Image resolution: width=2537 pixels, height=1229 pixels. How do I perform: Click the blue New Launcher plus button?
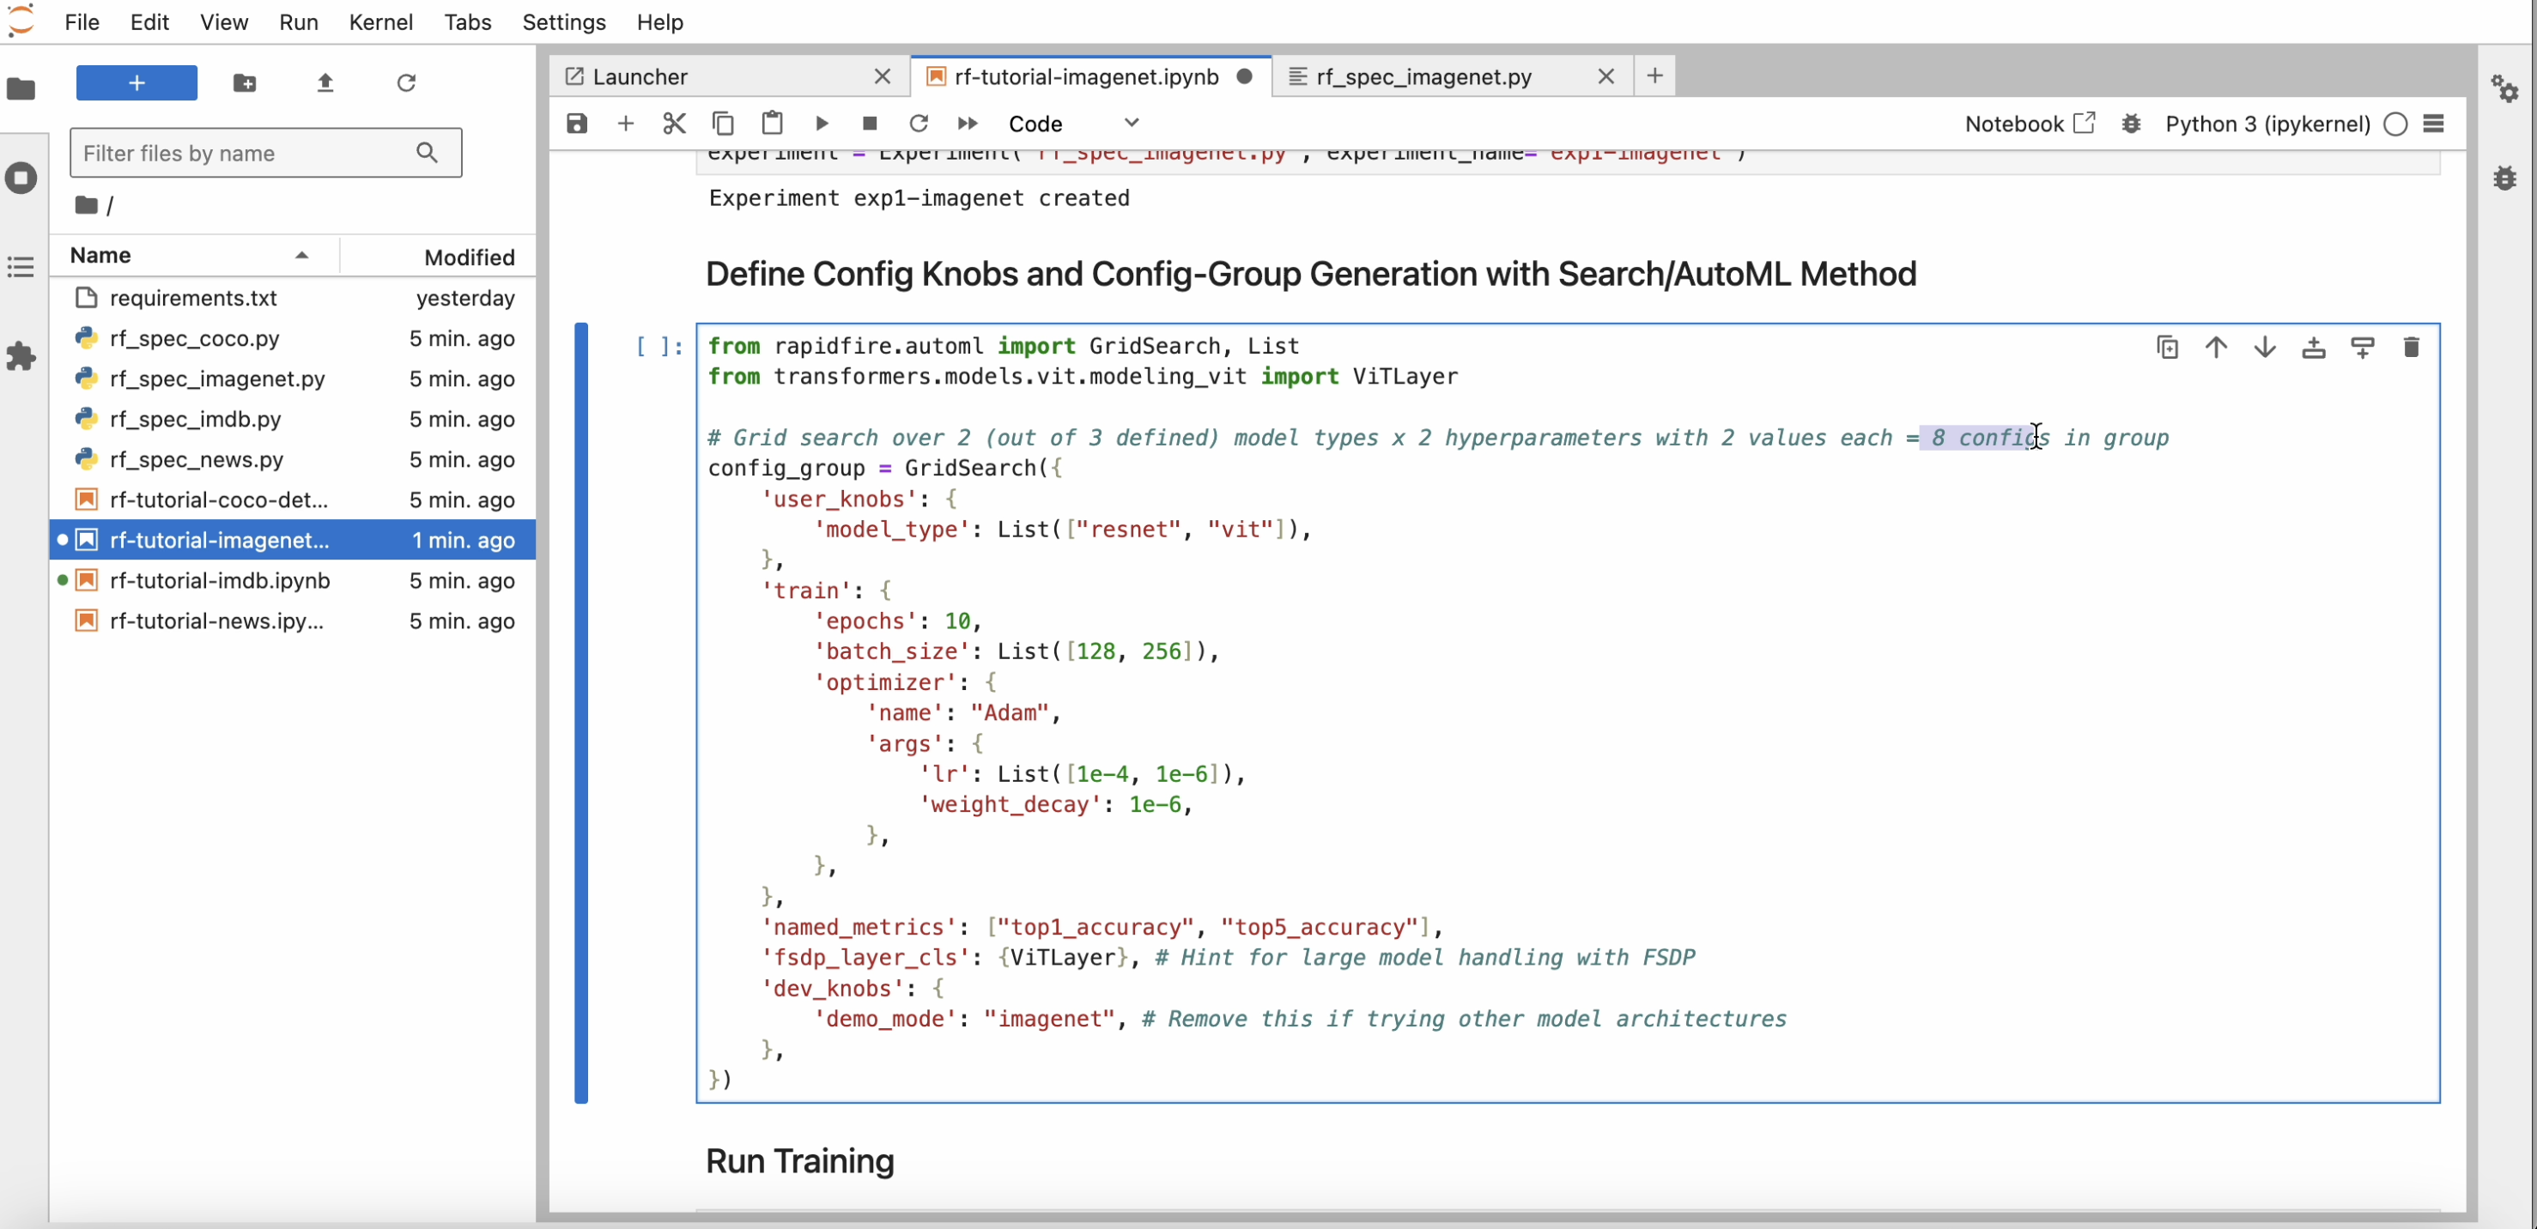(x=137, y=82)
